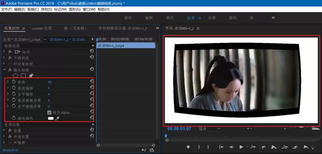Click the white 填充颜色 swatch
322x154 pixels.
tap(51, 118)
